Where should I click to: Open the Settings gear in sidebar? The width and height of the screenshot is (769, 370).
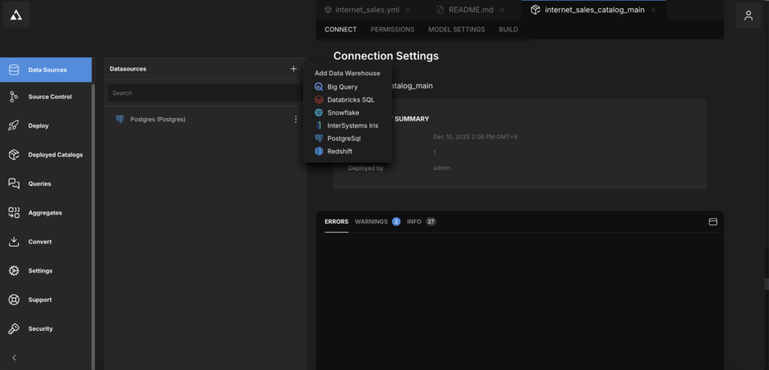[14, 271]
